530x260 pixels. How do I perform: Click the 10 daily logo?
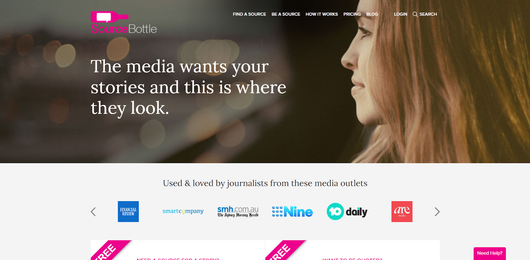tap(347, 211)
